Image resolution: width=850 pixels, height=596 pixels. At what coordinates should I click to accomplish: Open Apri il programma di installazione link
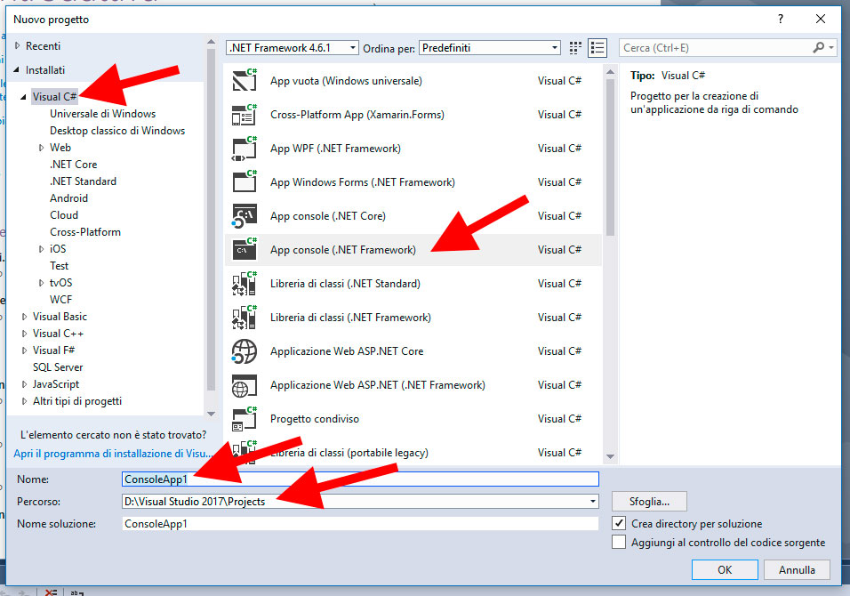tap(113, 454)
